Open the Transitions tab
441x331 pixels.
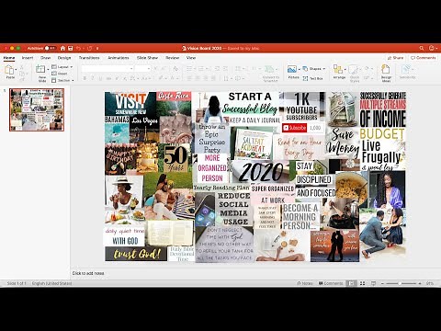(89, 58)
